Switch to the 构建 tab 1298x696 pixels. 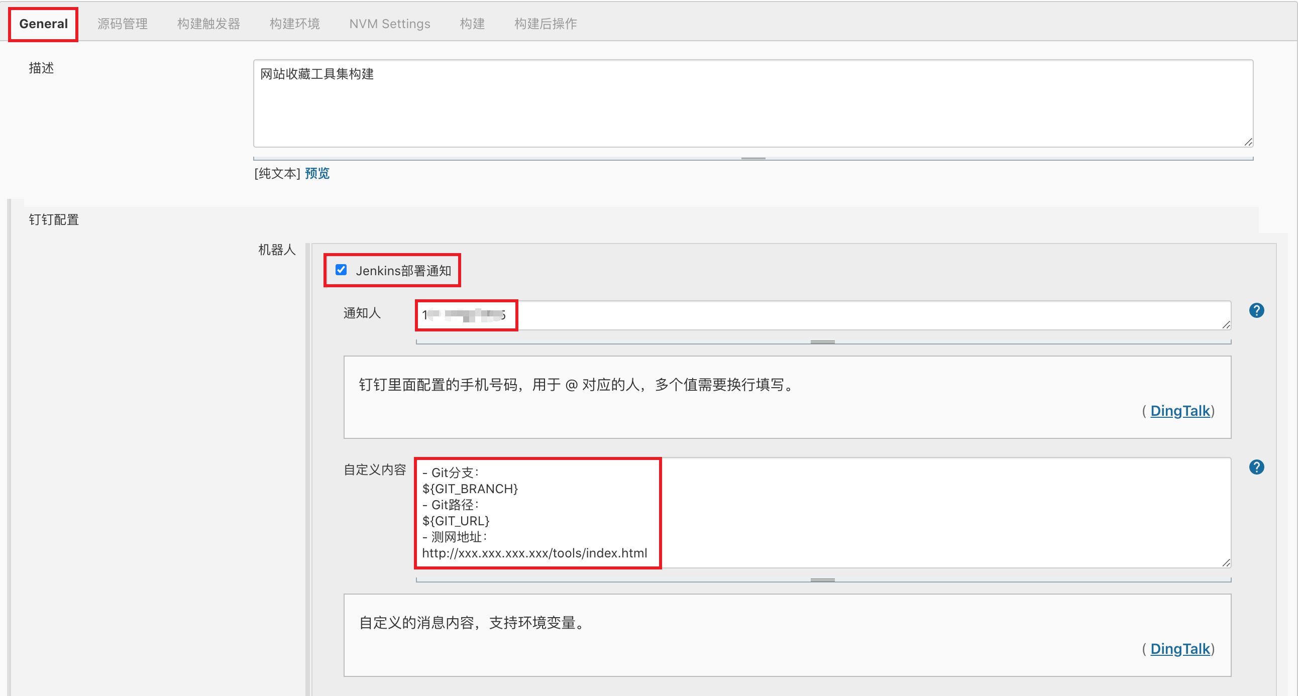coord(472,24)
